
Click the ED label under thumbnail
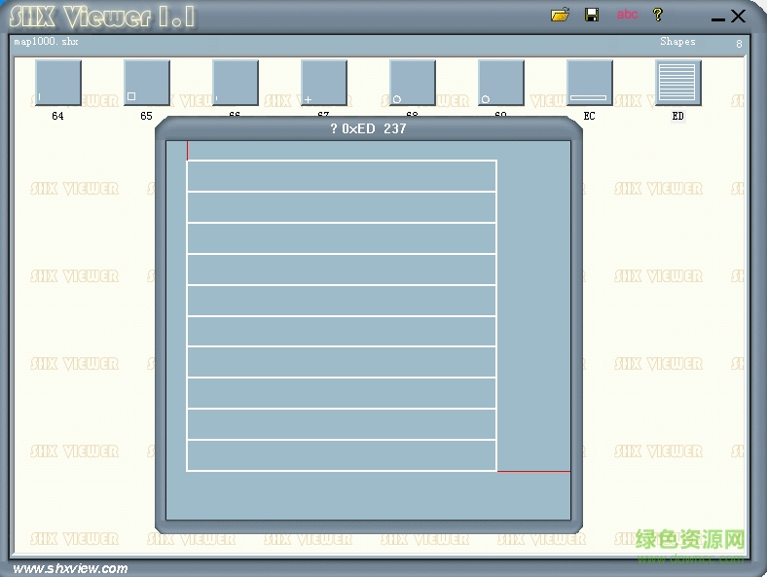(678, 116)
